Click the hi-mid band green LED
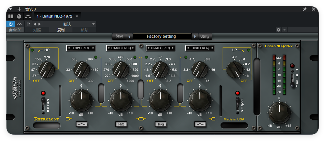Viewport: 325px width, 141px height. 146,57
